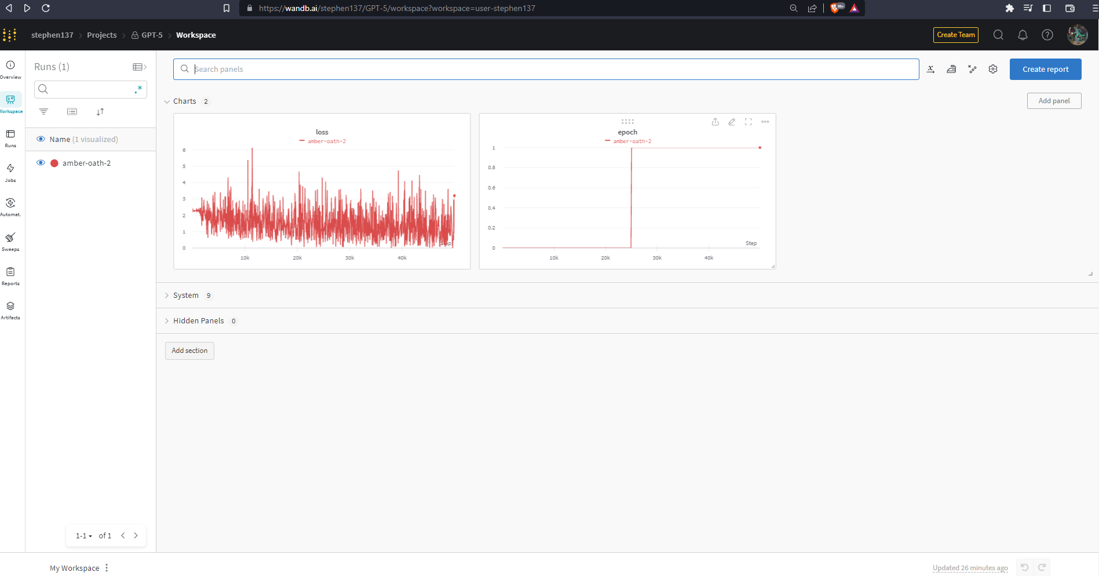Open the Automations sidebar tab
The image size is (1099, 576).
click(x=10, y=207)
